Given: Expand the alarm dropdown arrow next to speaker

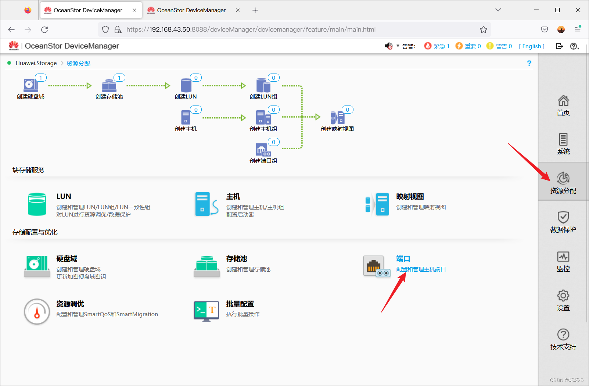Looking at the screenshot, I should coord(398,46).
